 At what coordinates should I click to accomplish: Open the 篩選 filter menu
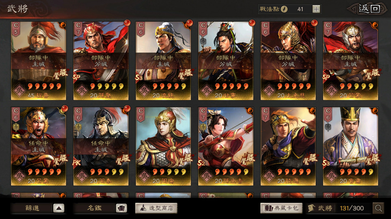click(x=32, y=208)
